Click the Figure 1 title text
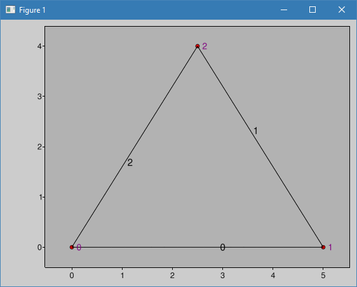This screenshot has width=357, height=287. tap(32, 10)
